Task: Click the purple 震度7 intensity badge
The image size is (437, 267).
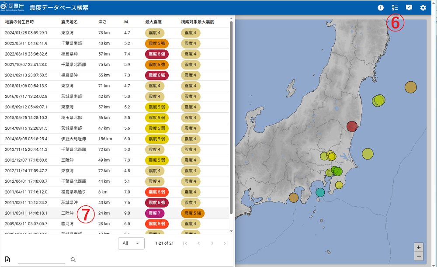Action: coord(155,213)
